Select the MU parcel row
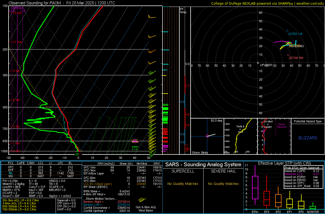This screenshot has width=325, height=214. (41, 177)
